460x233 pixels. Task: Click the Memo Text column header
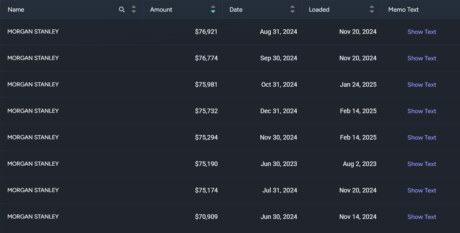(x=403, y=10)
